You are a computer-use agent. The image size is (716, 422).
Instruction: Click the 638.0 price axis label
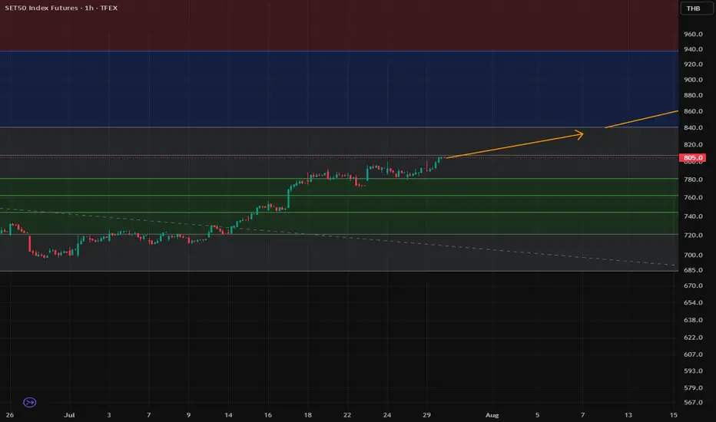pyautogui.click(x=693, y=320)
